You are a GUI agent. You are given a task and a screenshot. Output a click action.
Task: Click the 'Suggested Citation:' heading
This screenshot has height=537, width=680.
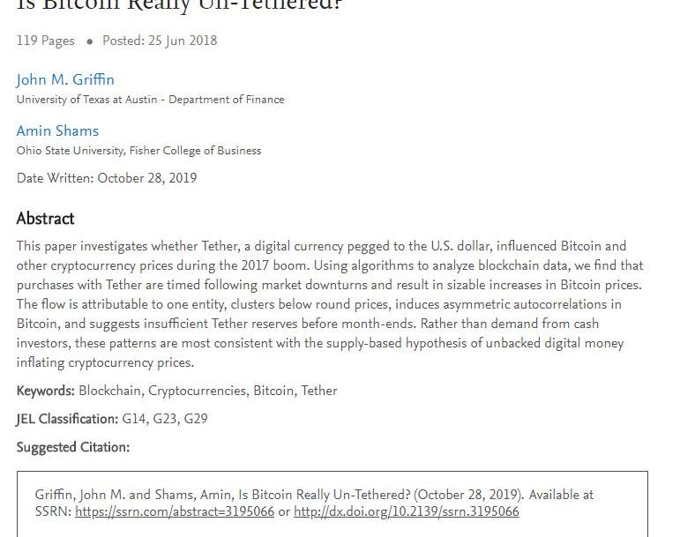(x=73, y=447)
